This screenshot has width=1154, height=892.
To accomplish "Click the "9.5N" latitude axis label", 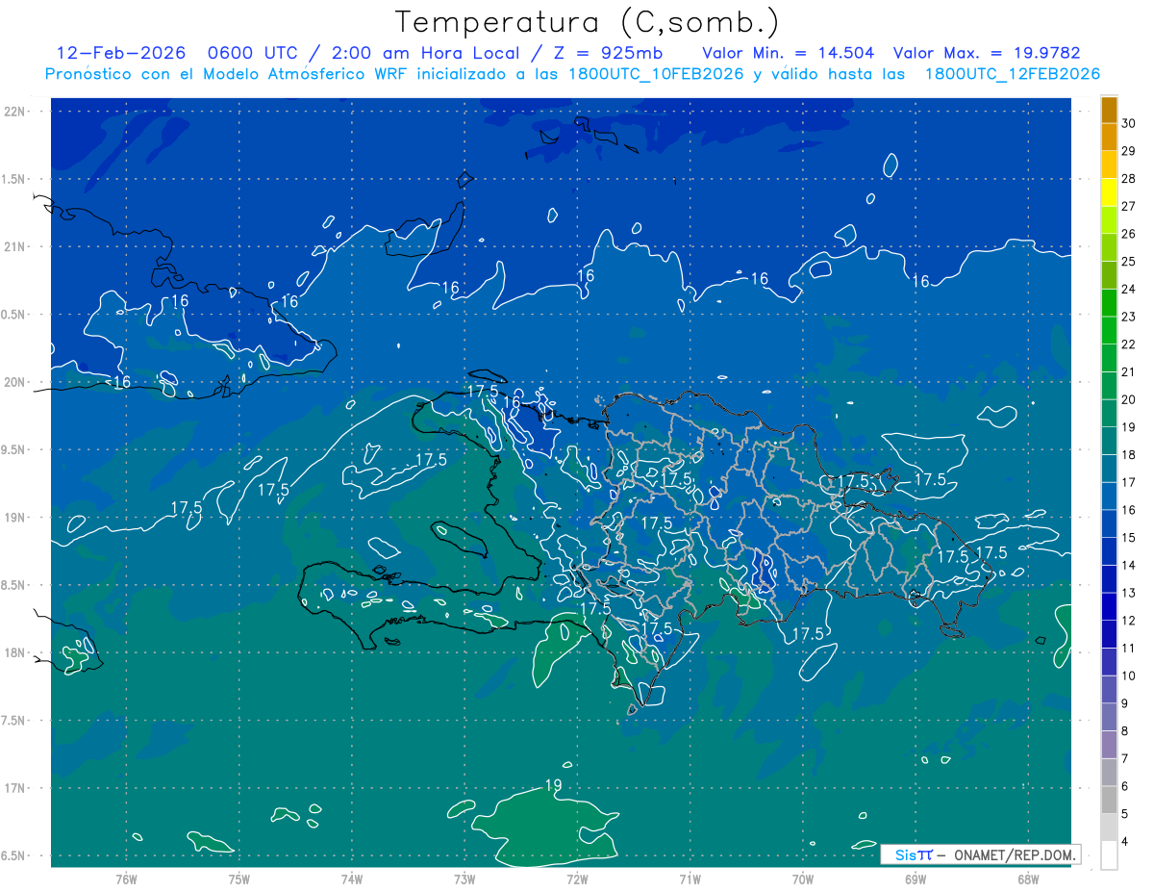I will (x=13, y=450).
